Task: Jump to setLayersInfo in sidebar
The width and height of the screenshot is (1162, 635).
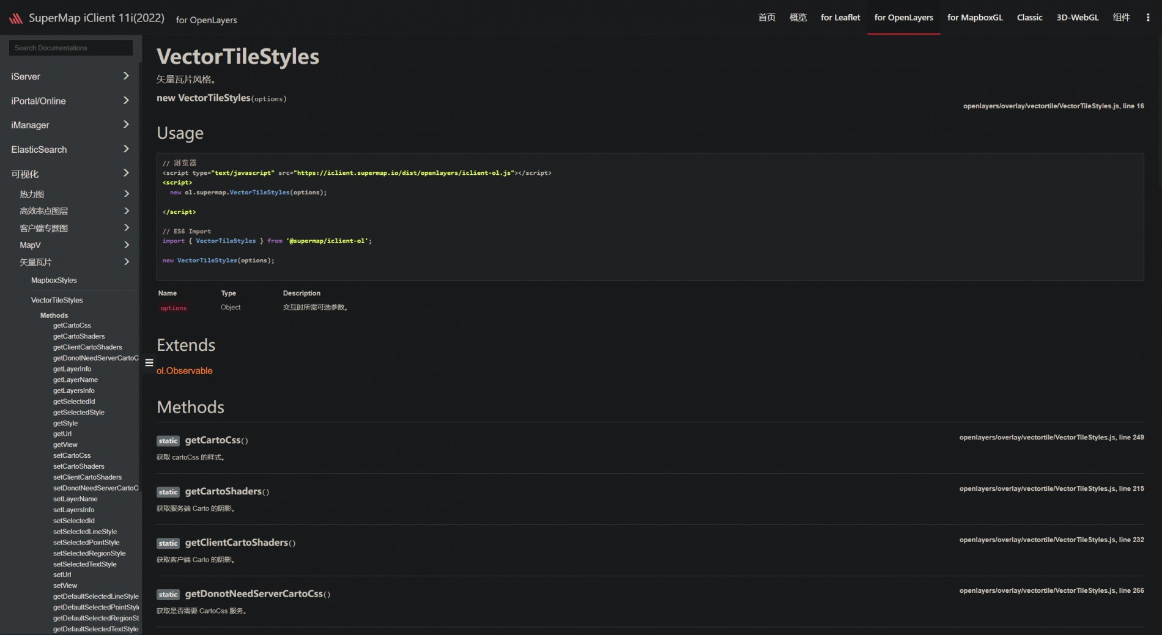Action: point(74,510)
